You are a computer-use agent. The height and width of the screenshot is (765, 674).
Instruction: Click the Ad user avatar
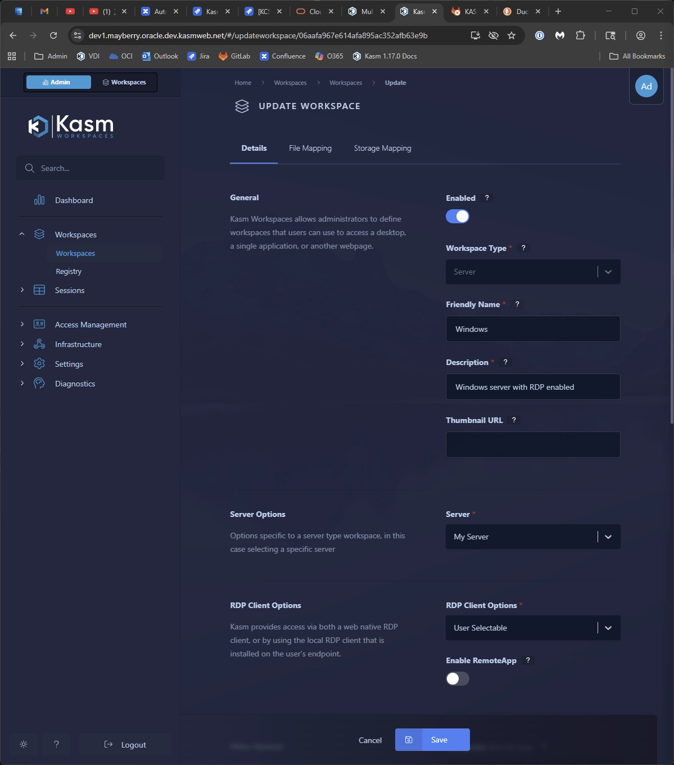tap(646, 86)
